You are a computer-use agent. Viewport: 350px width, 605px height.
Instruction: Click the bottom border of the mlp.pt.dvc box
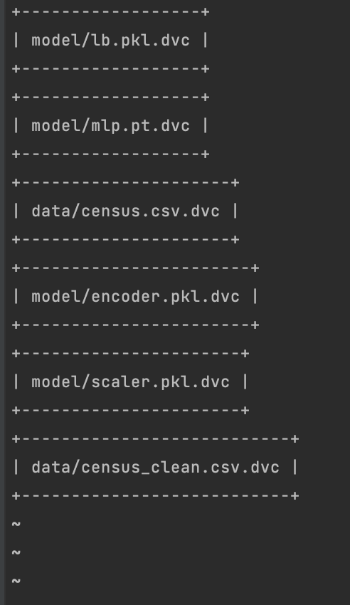tap(111, 154)
